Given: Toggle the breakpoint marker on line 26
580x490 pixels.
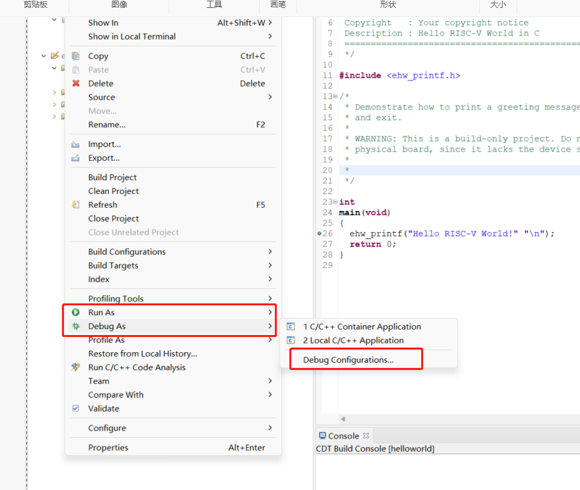Looking at the screenshot, I should pyautogui.click(x=320, y=233).
